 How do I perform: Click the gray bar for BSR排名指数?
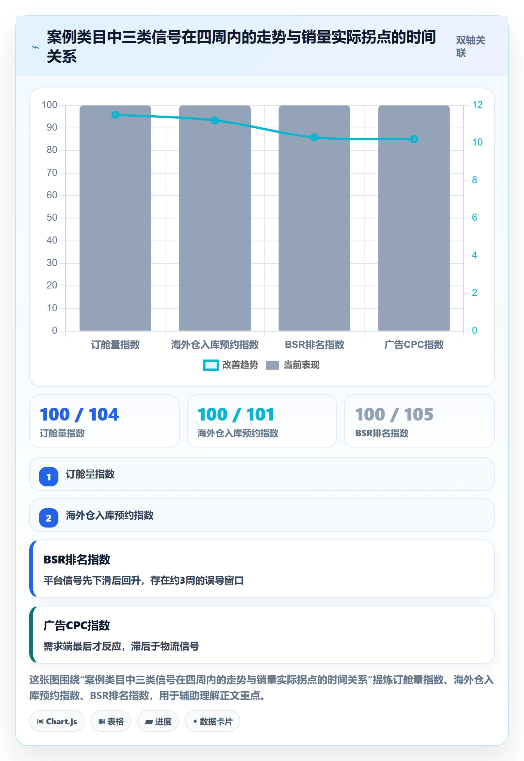tap(314, 218)
